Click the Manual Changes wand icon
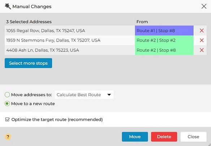This screenshot has width=211, height=146. pyautogui.click(x=8, y=7)
